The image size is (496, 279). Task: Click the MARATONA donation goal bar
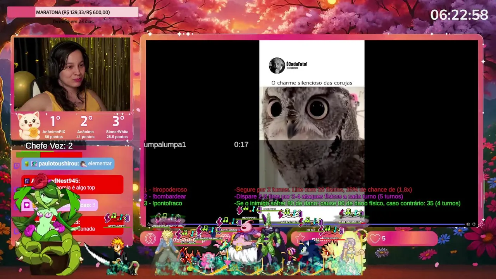[x=73, y=12]
